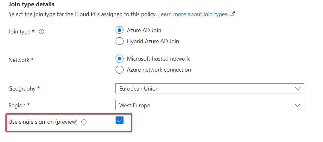Click the Join type details heading
This screenshot has height=142, width=323.
(31, 4)
